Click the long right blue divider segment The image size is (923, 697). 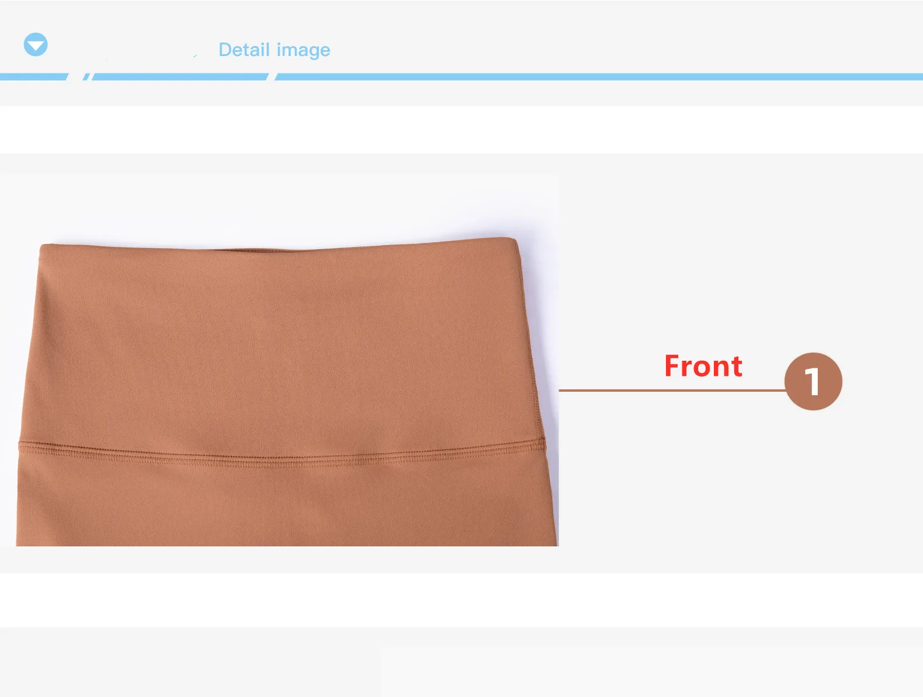599,77
